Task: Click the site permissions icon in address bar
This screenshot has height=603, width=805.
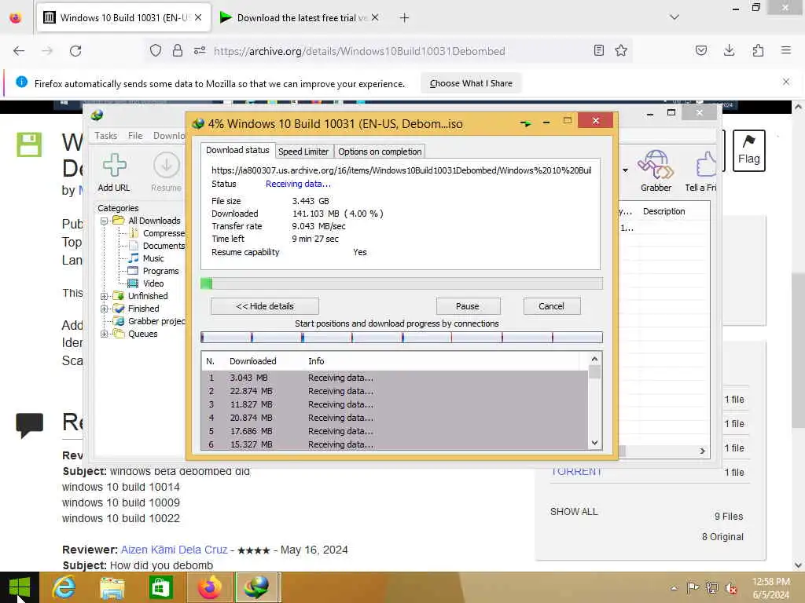Action: [200, 50]
